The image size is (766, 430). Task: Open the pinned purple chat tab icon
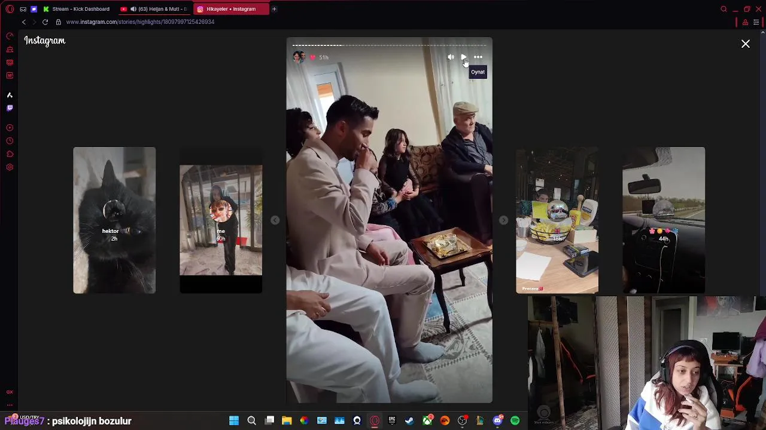[34, 9]
